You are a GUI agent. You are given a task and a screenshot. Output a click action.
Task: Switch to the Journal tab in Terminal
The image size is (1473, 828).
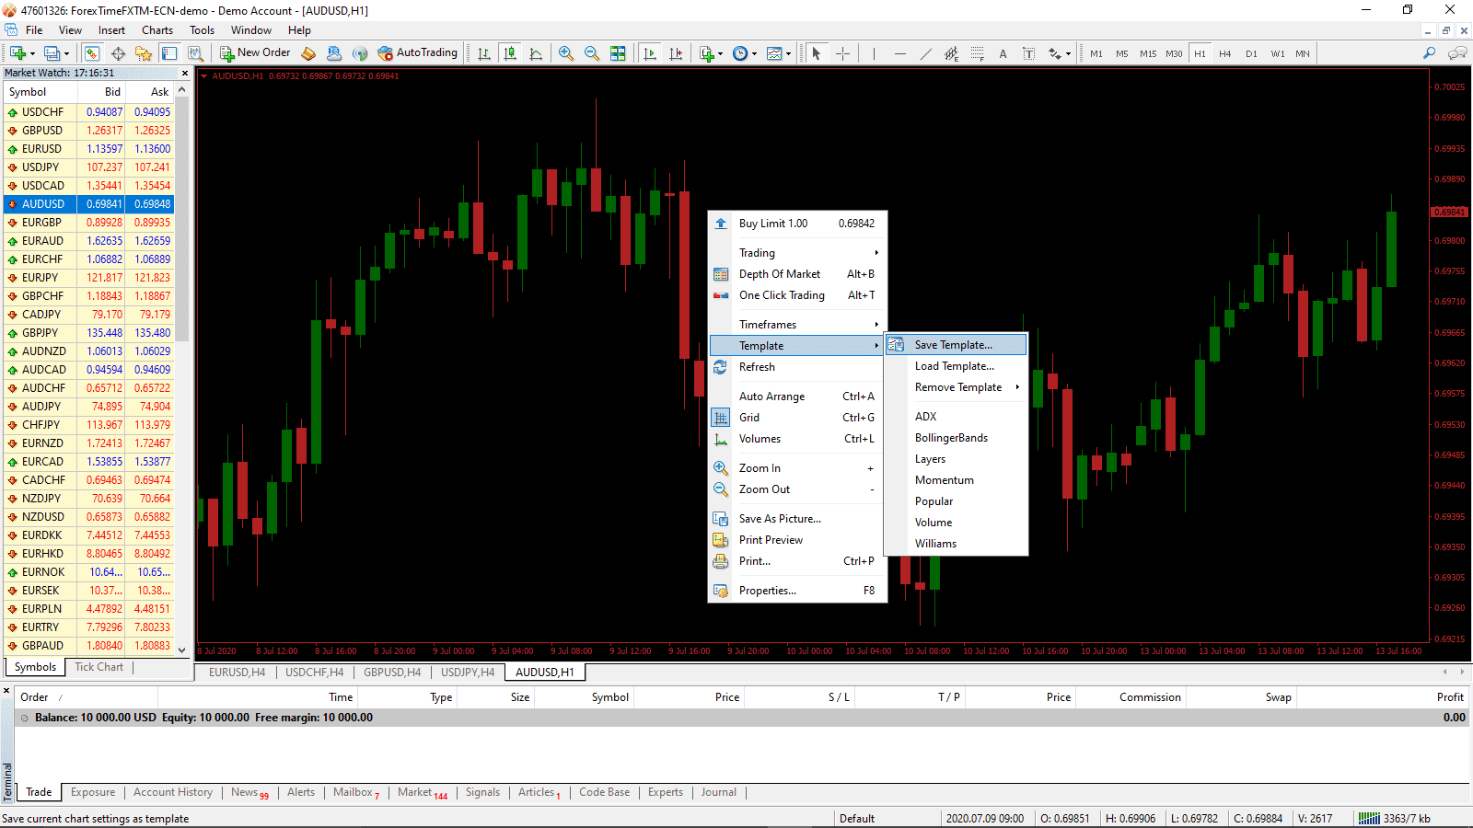click(718, 792)
